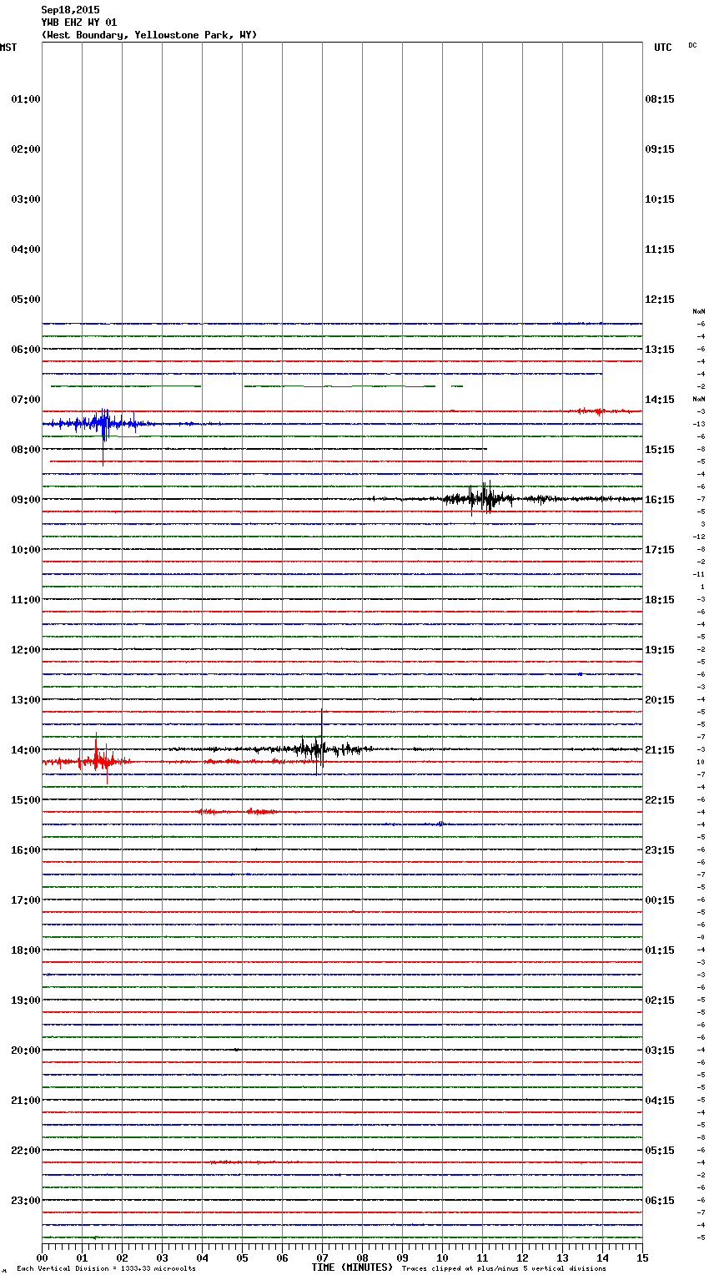Click the 10:15 UTC time label
The width and height of the screenshot is (709, 1280).
pyautogui.click(x=660, y=199)
